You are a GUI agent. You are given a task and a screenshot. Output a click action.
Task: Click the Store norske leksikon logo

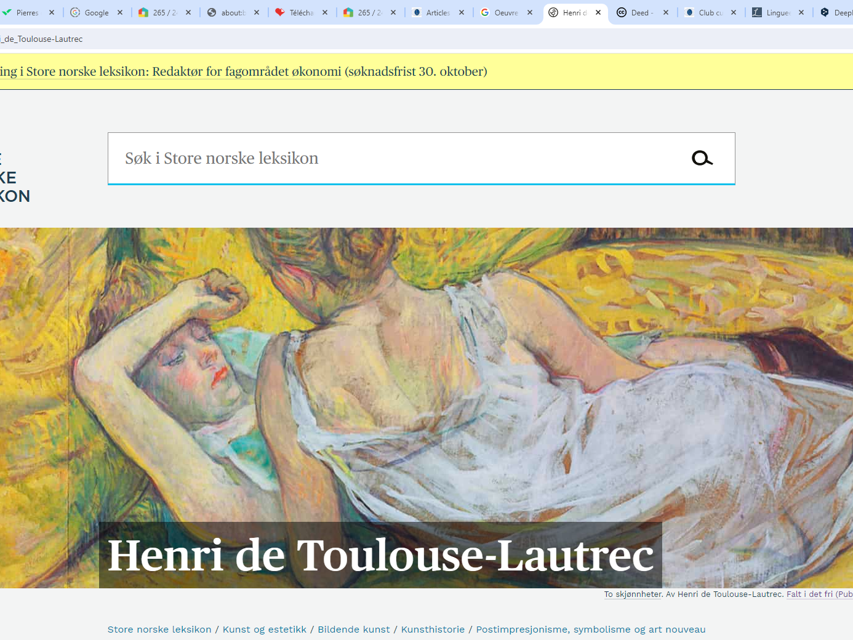click(x=12, y=178)
